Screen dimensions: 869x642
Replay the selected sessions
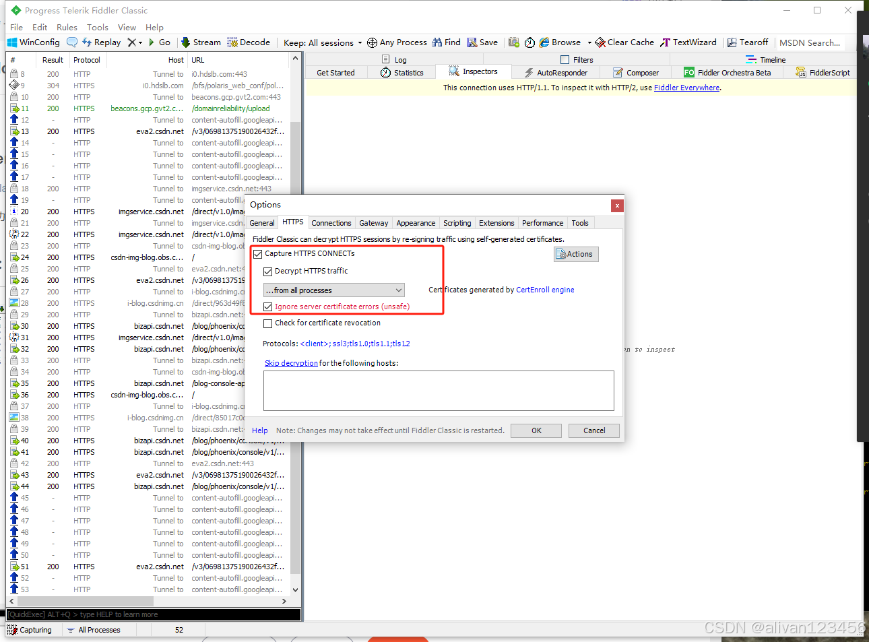tap(102, 42)
